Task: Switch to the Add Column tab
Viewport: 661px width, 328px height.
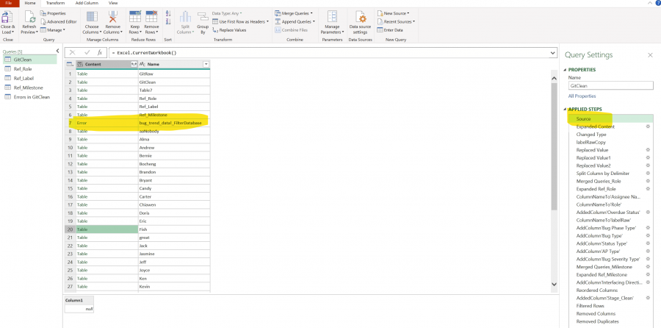Action: pyautogui.click(x=86, y=3)
